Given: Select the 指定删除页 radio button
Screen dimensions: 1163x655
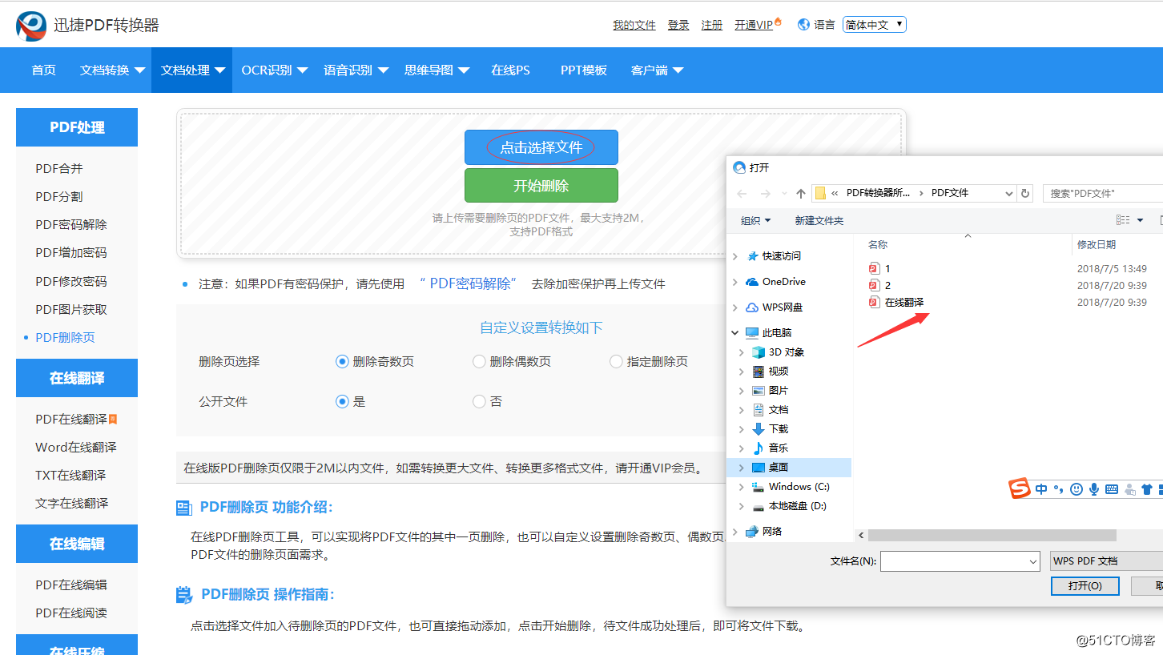Looking at the screenshot, I should click(x=616, y=361).
